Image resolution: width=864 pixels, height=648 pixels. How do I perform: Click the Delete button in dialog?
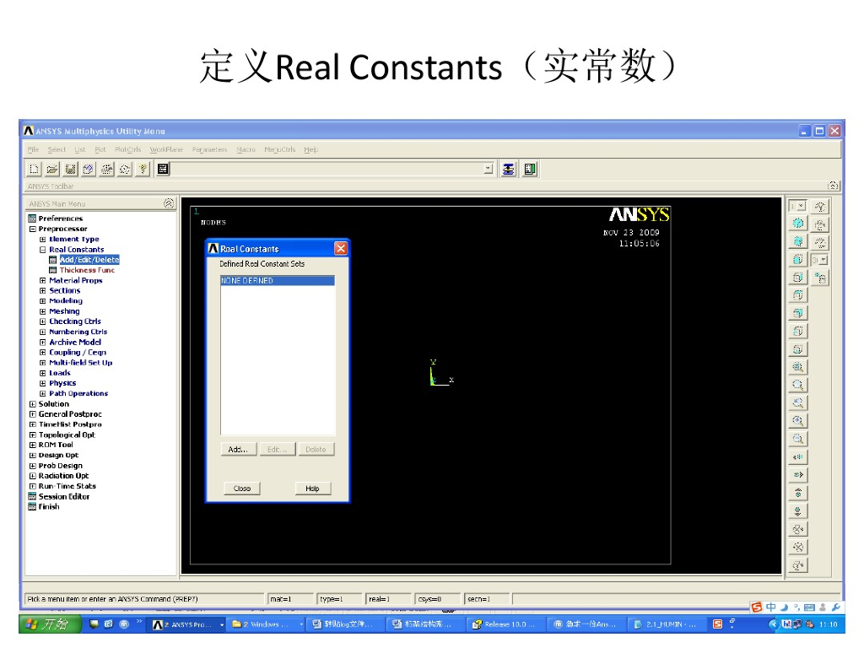[316, 450]
